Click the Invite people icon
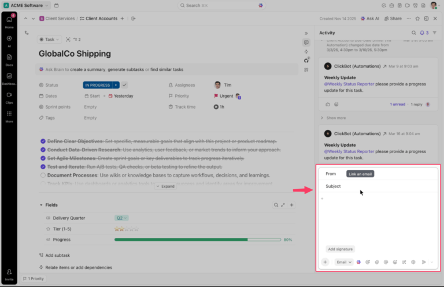This screenshot has height=287, width=444. pyautogui.click(x=9, y=274)
